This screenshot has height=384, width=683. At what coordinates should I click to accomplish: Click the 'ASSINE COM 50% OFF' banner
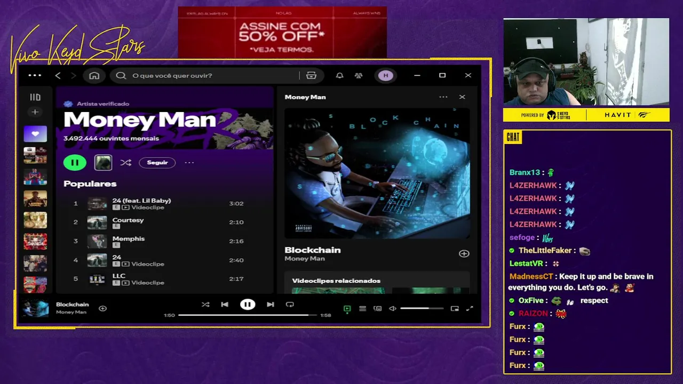[x=282, y=32]
